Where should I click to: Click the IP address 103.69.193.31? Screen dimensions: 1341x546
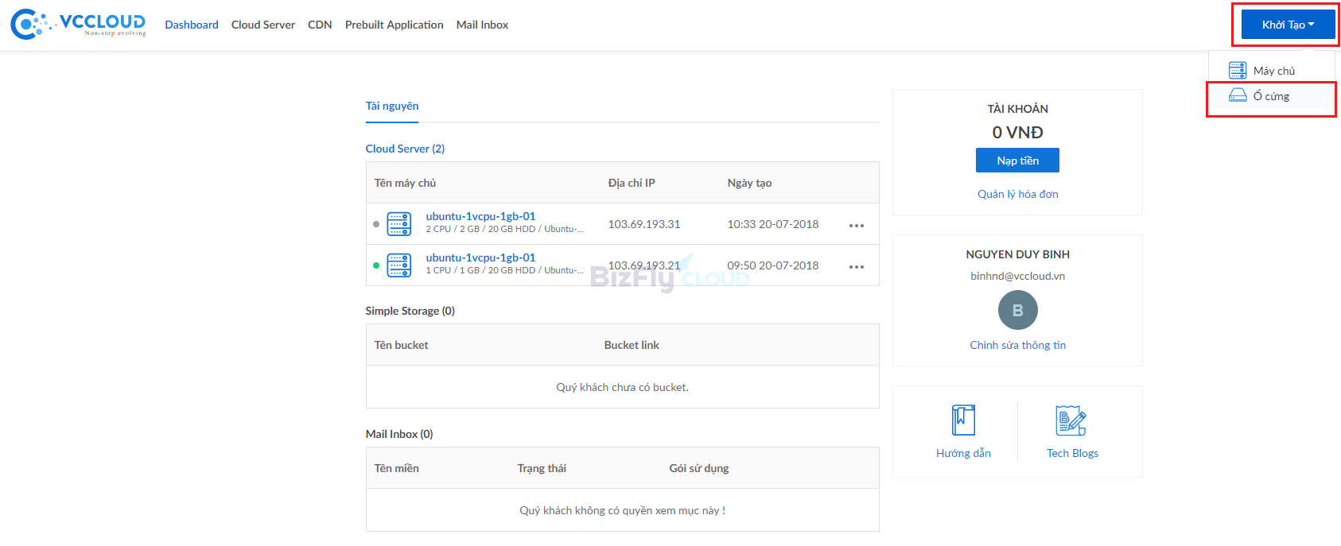(644, 224)
